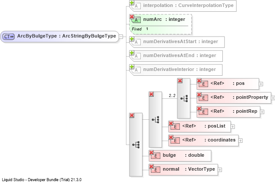
Task: Expand the posList element
Action: [x=233, y=127]
